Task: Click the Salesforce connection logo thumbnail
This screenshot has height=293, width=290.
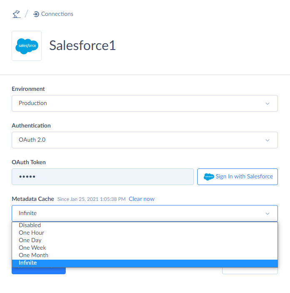Action: tap(27, 46)
